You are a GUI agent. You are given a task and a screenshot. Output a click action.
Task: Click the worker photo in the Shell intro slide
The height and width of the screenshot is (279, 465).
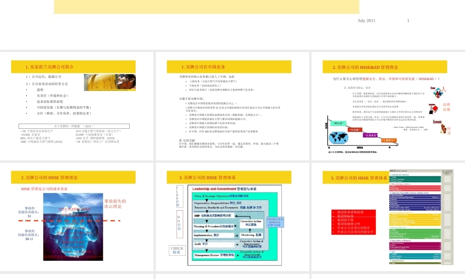click(x=110, y=82)
